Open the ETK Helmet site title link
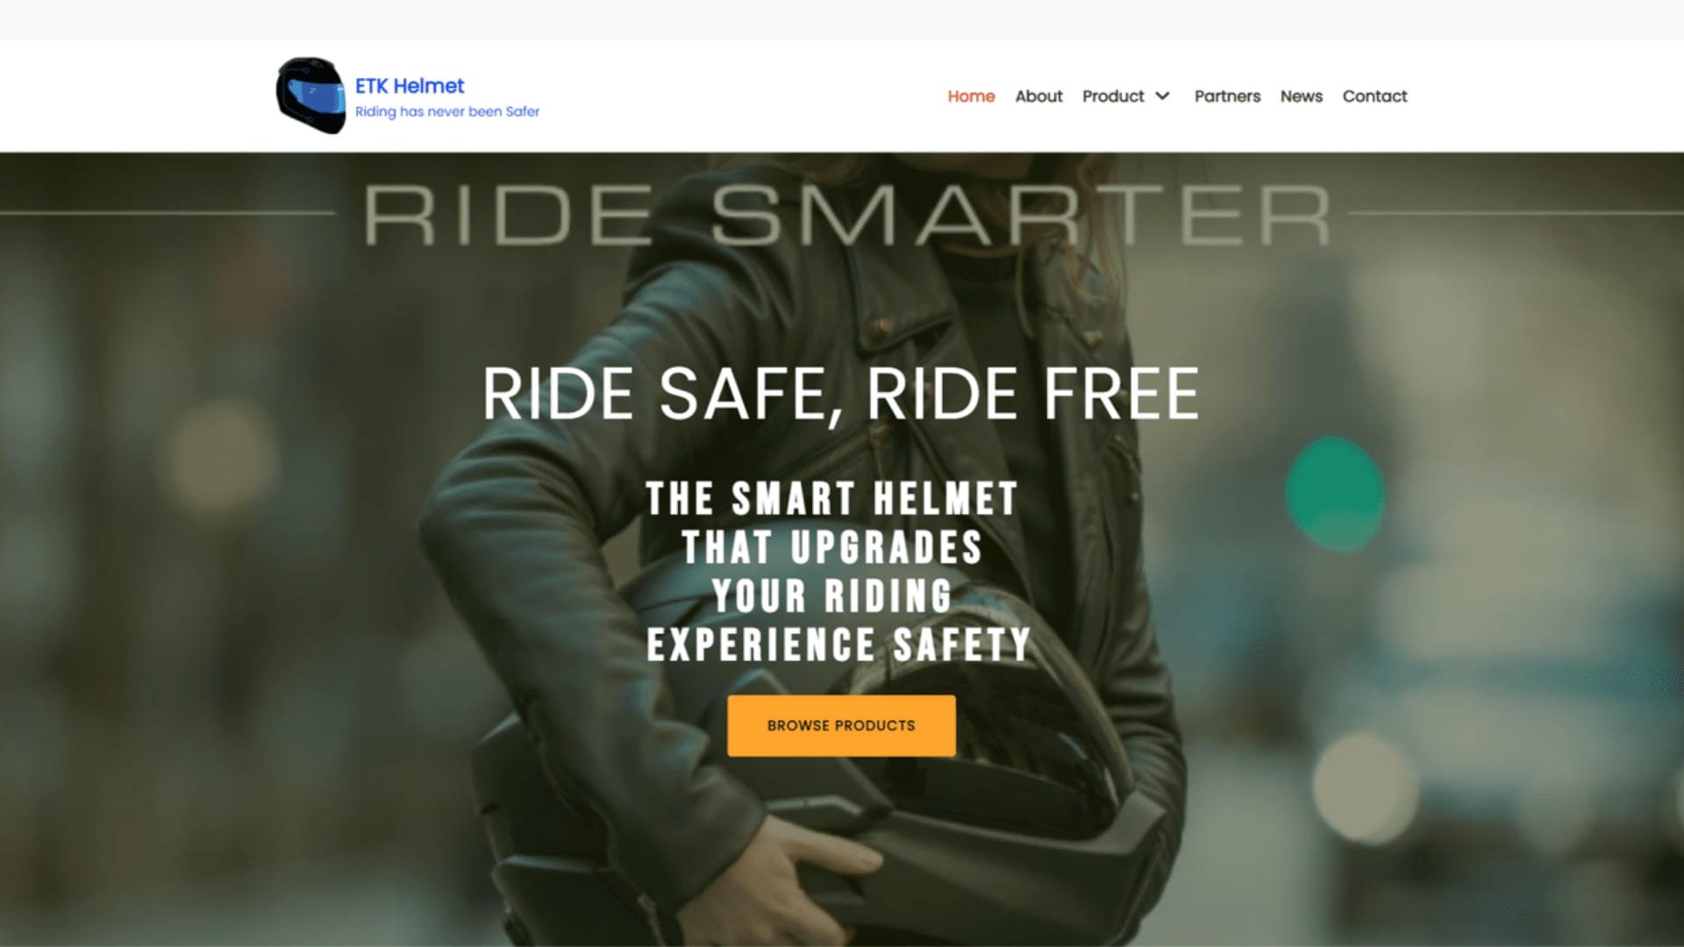Image resolution: width=1684 pixels, height=947 pixels. [x=410, y=86]
